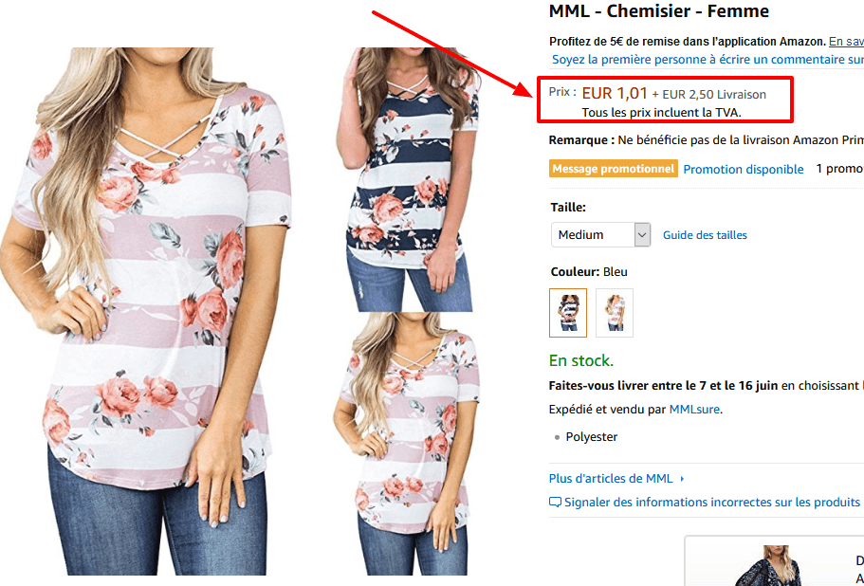Open Promotion disponible details

[744, 168]
